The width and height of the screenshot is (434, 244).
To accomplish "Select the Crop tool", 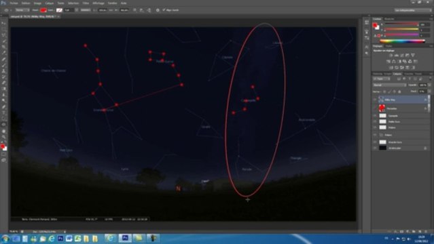I will pos(4,47).
